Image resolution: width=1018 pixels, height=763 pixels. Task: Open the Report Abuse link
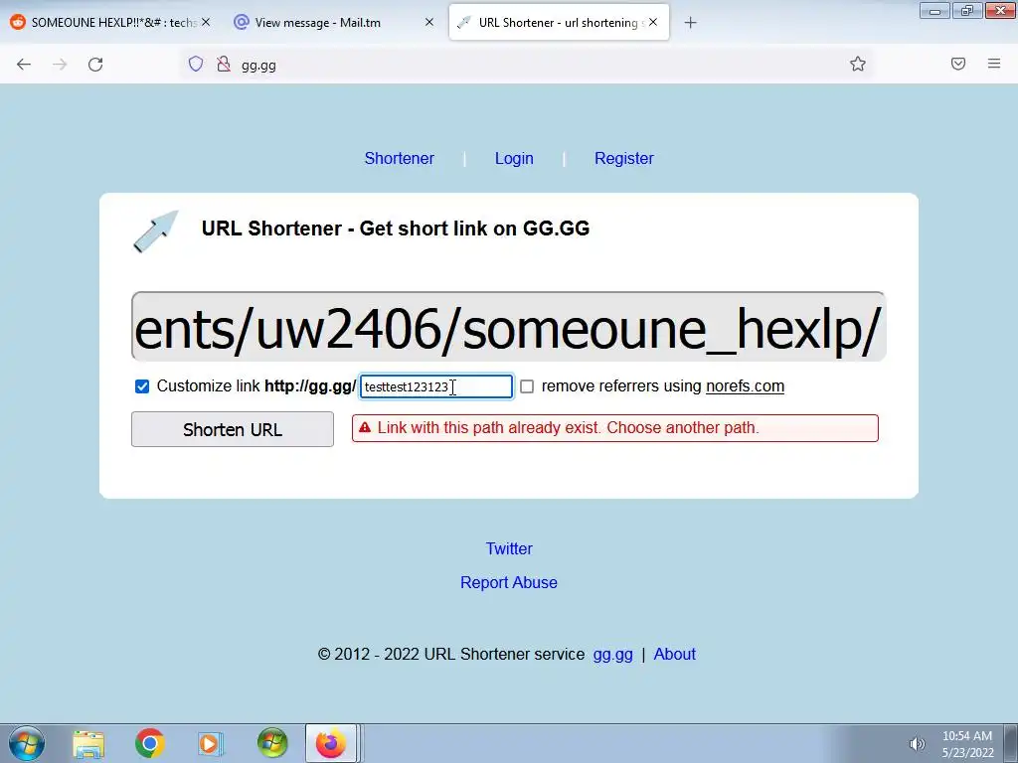[509, 582]
